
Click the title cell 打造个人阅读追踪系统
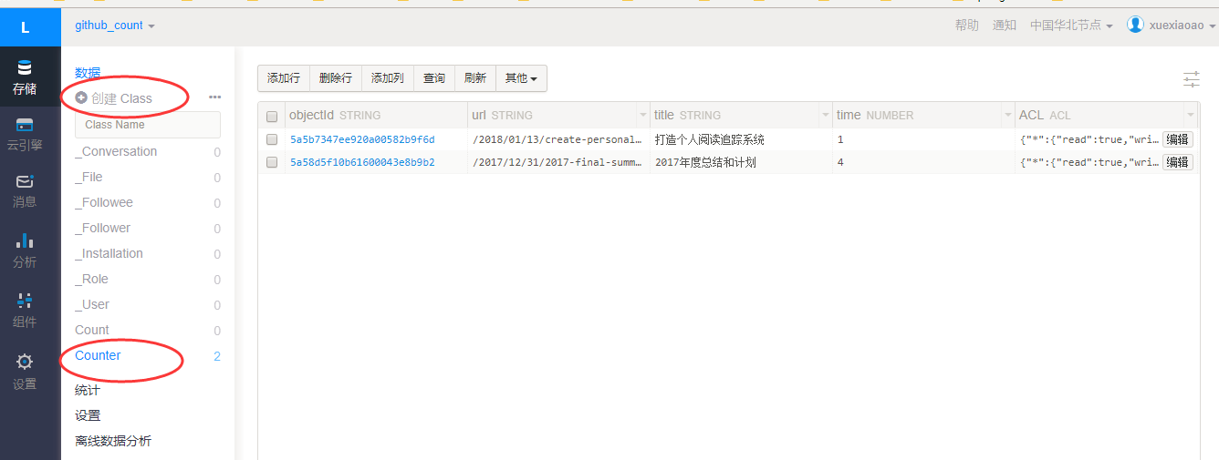click(x=741, y=139)
